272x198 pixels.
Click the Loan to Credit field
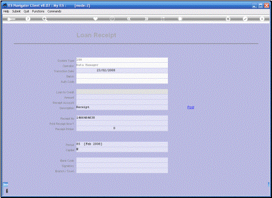[x=122, y=92]
